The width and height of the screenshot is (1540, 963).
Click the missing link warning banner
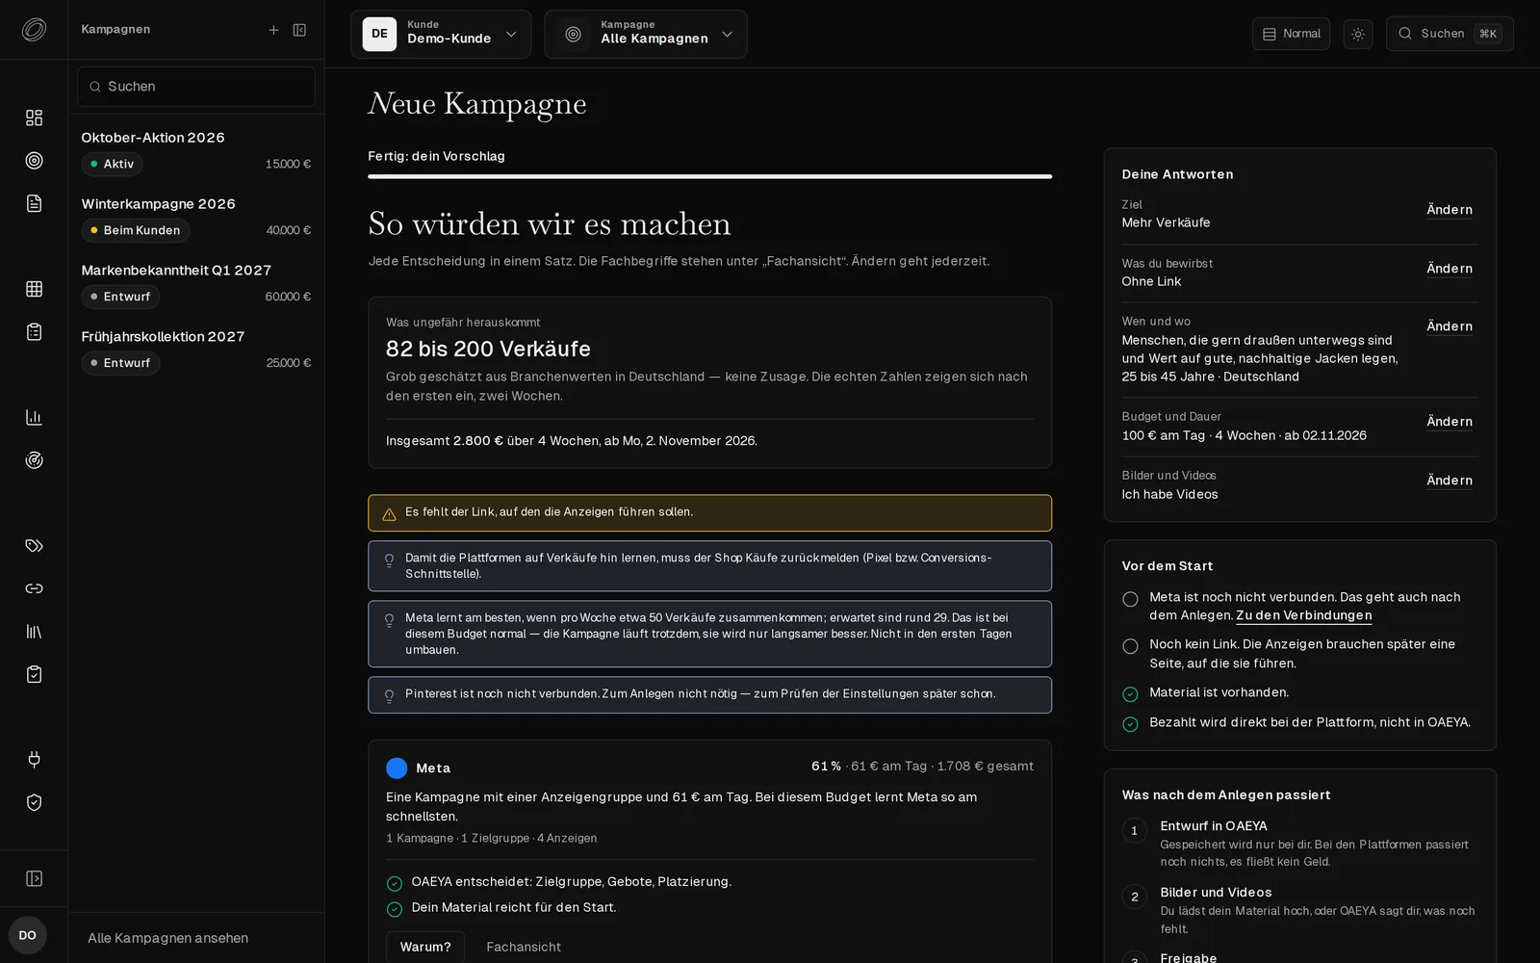point(709,513)
